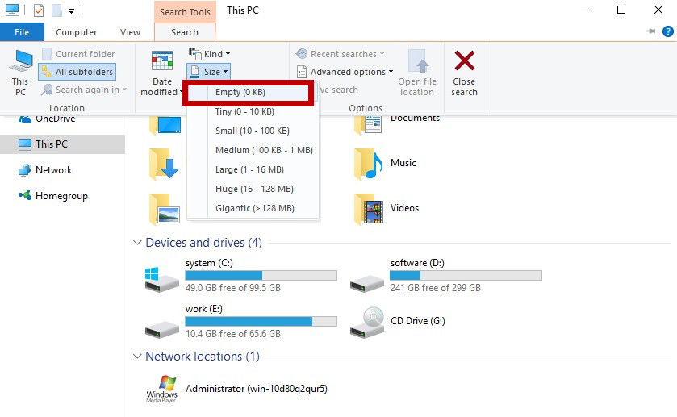
Task: Toggle the Current folder option
Action: click(x=78, y=54)
